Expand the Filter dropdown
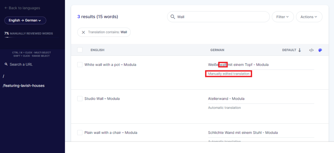This screenshot has height=153, width=334. [282, 17]
